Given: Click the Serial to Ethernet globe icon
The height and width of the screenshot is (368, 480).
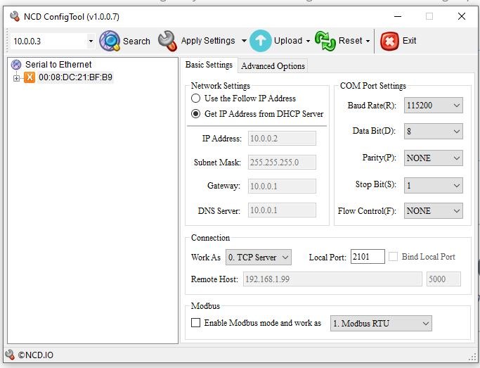Looking at the screenshot, I should [x=16, y=65].
